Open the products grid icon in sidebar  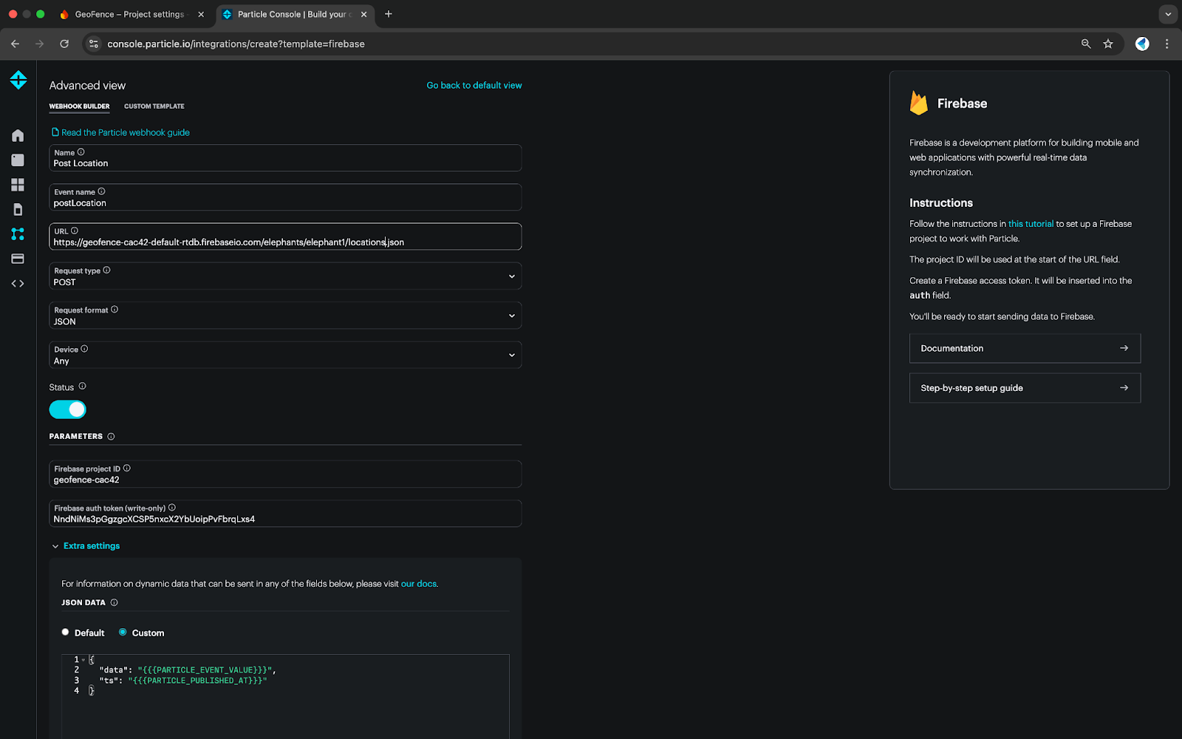[x=18, y=185]
